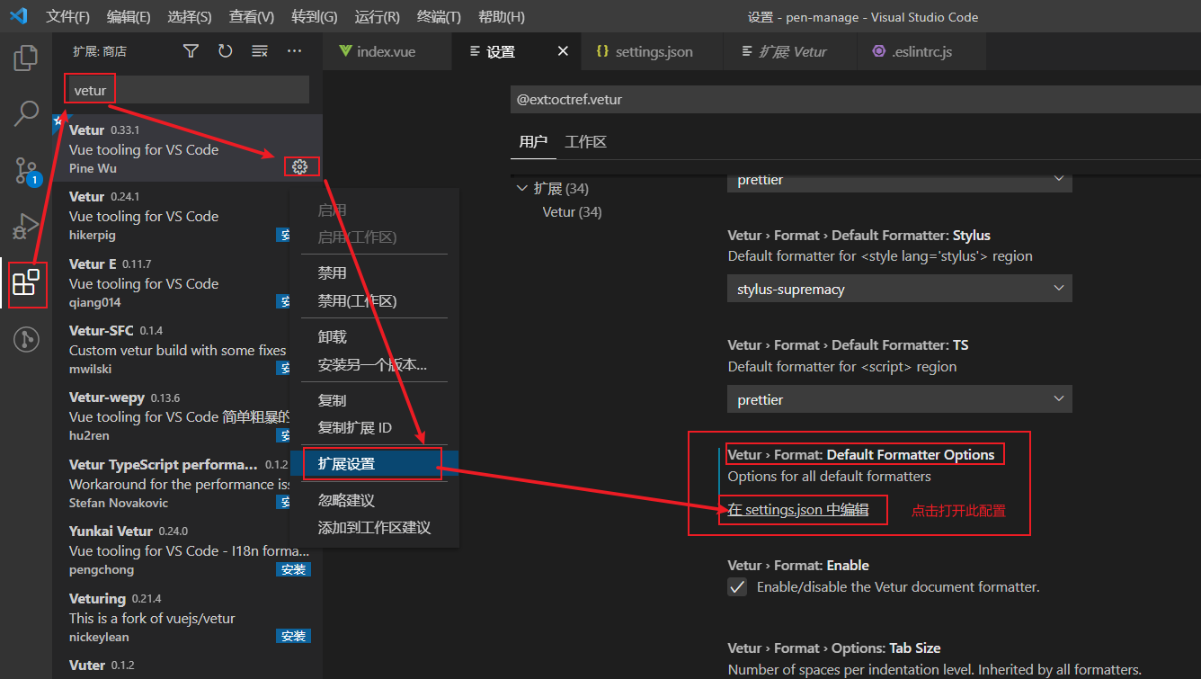The width and height of the screenshot is (1201, 679).
Task: Open the 编辑(E) menu
Action: 129,17
